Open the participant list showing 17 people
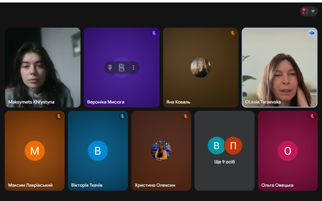322x201 pixels. (x=309, y=11)
